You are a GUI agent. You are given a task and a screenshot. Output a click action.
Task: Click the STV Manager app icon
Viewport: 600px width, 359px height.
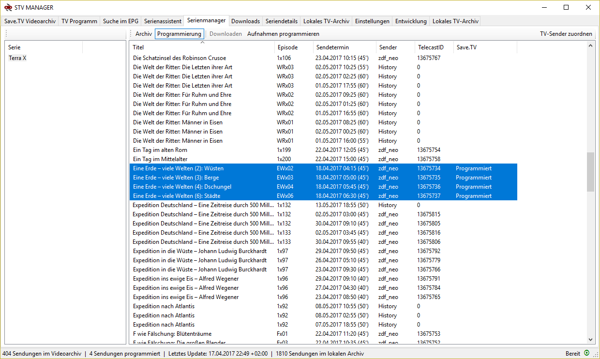coord(8,7)
